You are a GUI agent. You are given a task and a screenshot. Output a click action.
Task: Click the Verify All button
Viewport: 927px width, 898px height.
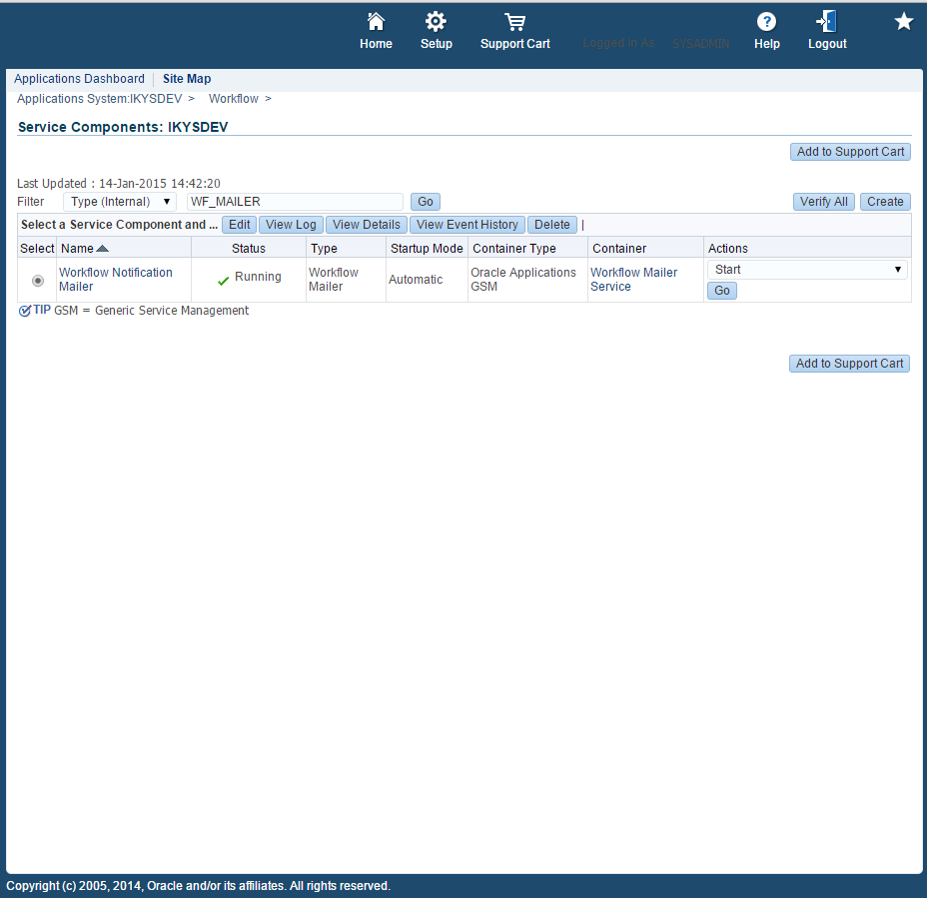pyautogui.click(x=823, y=202)
